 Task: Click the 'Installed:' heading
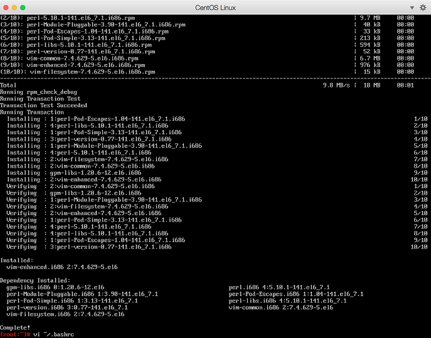click(17, 260)
